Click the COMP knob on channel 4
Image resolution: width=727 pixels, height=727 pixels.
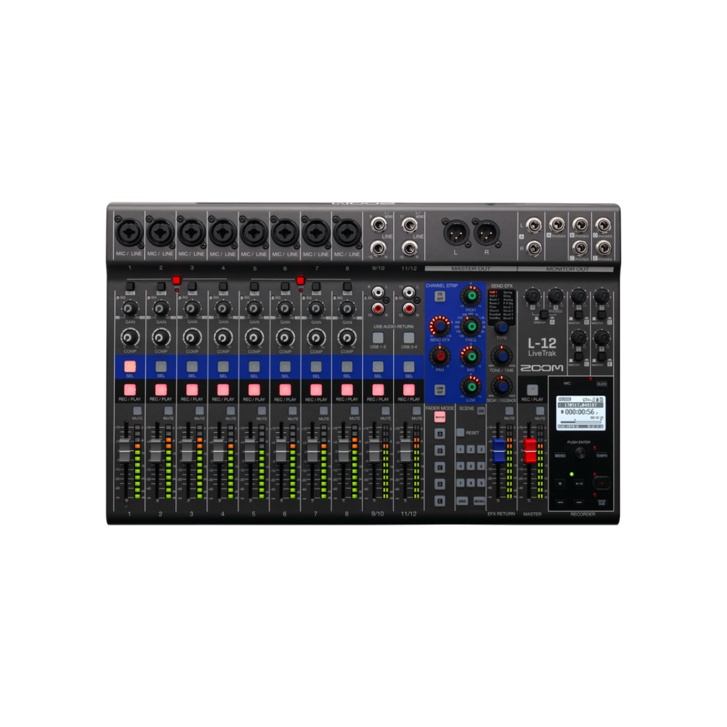coord(223,337)
